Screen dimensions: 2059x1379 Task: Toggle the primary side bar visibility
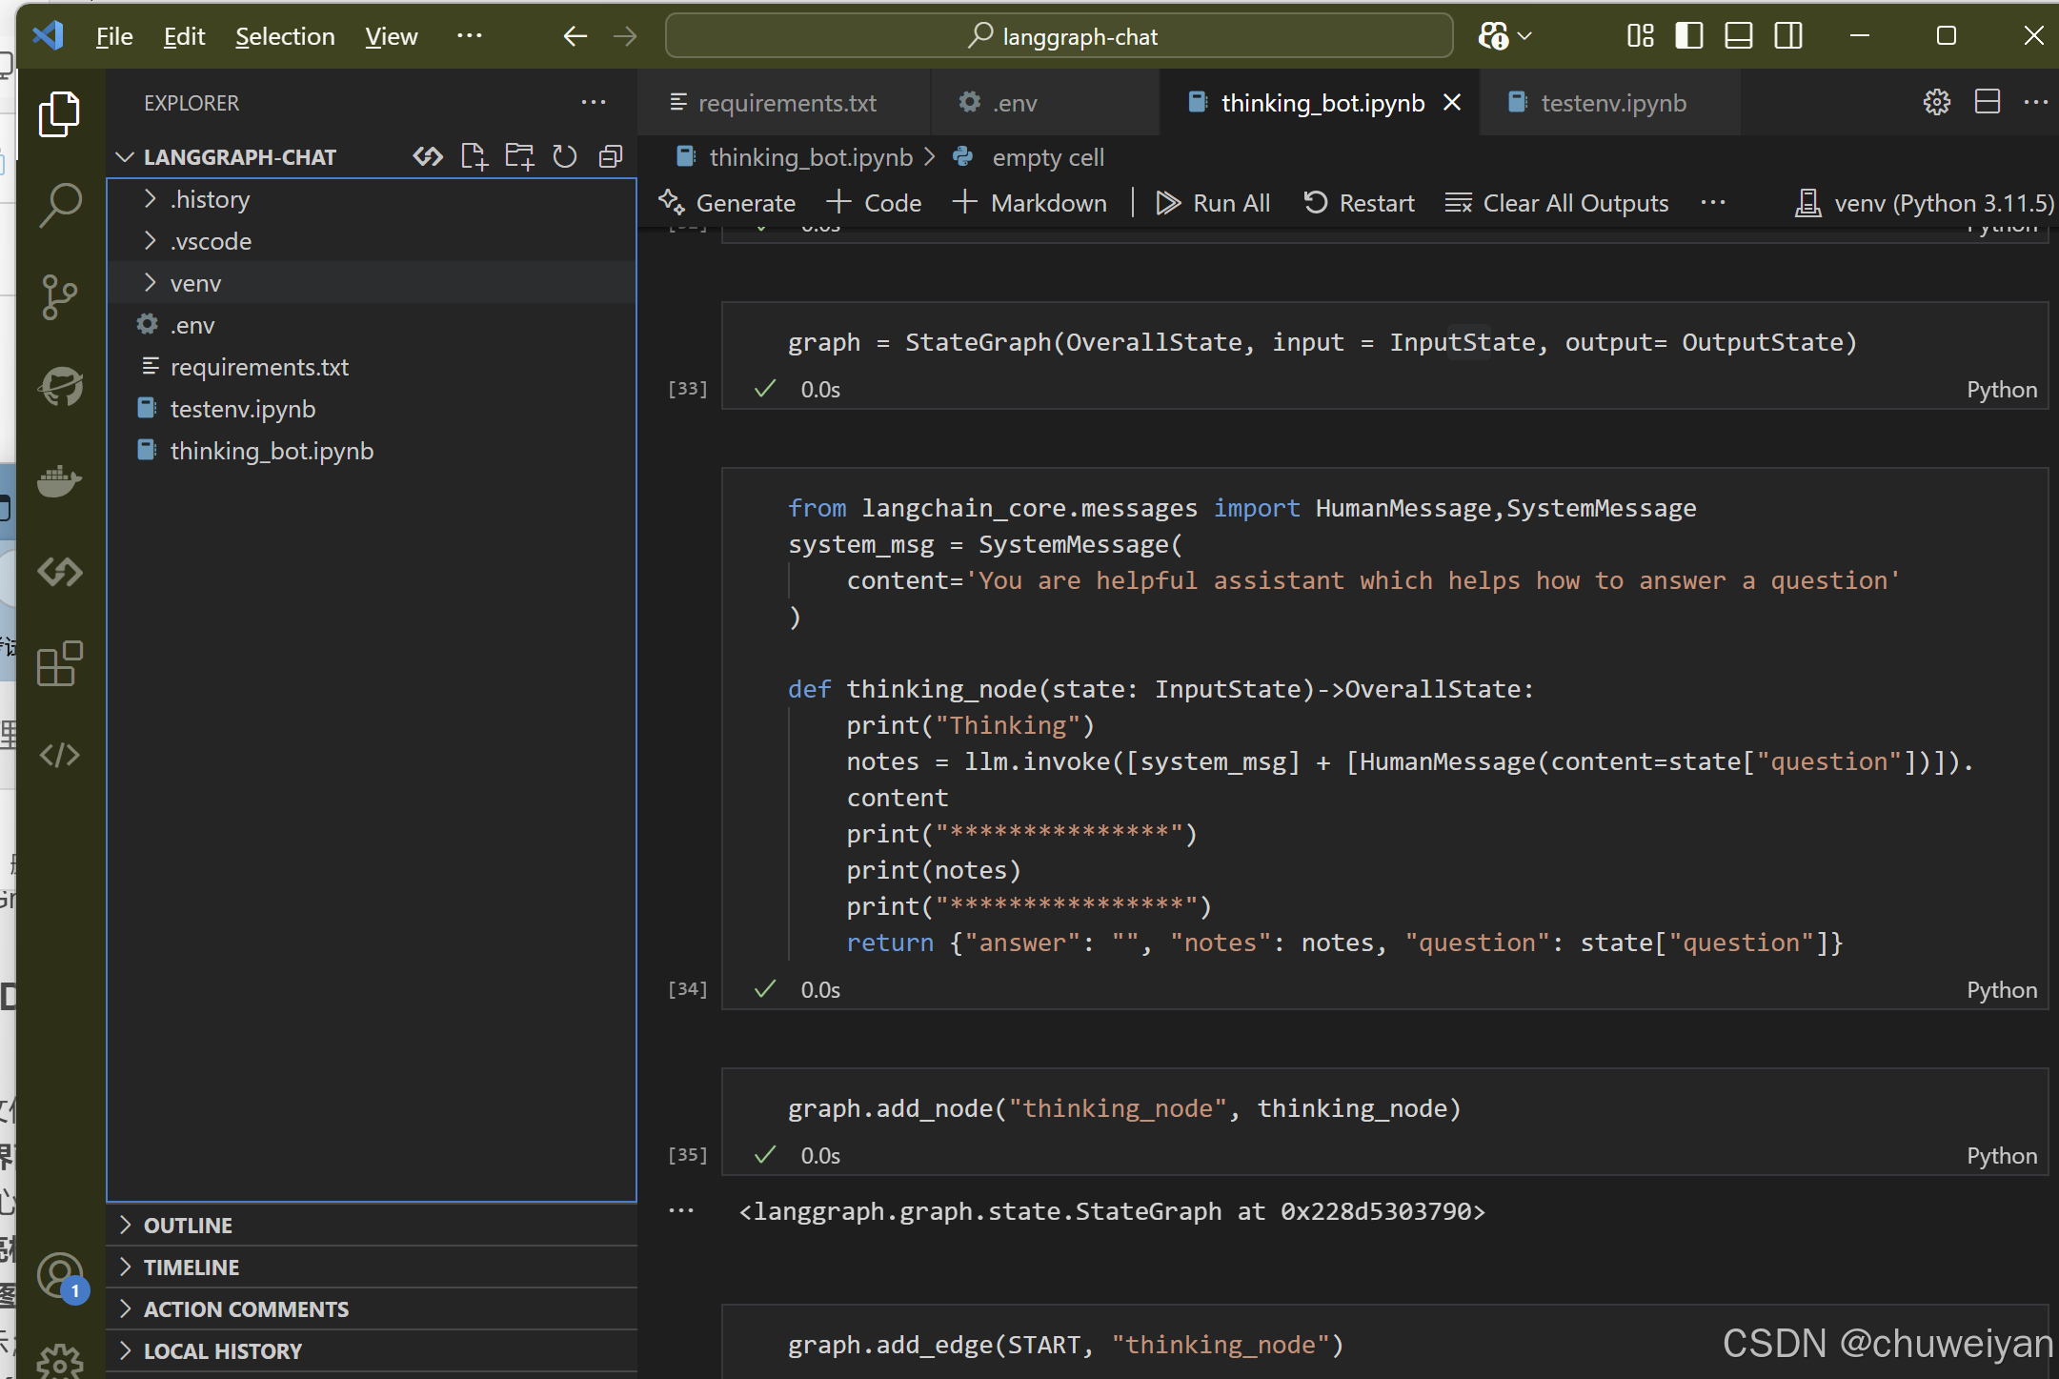pos(1688,35)
